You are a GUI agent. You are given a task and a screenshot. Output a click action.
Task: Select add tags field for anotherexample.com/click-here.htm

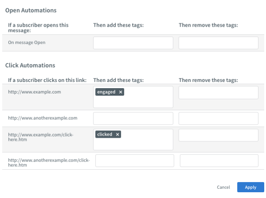[134, 160]
